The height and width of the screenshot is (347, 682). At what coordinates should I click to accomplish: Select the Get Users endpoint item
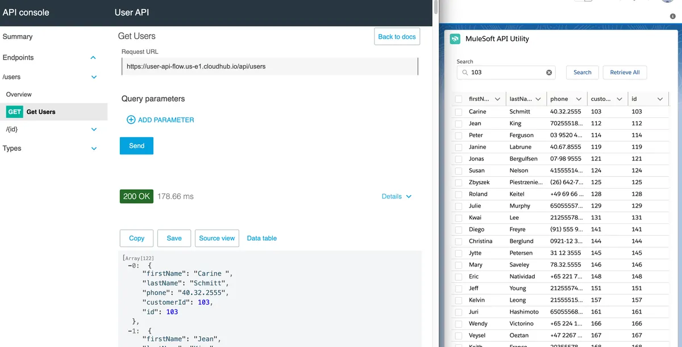(53, 112)
